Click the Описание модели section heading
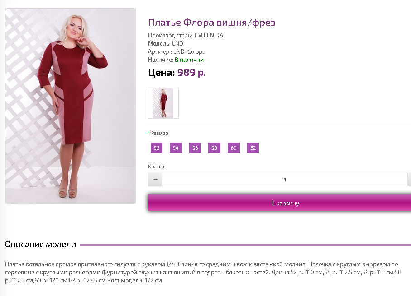Image resolution: width=411 pixels, height=296 pixels. coord(40,244)
